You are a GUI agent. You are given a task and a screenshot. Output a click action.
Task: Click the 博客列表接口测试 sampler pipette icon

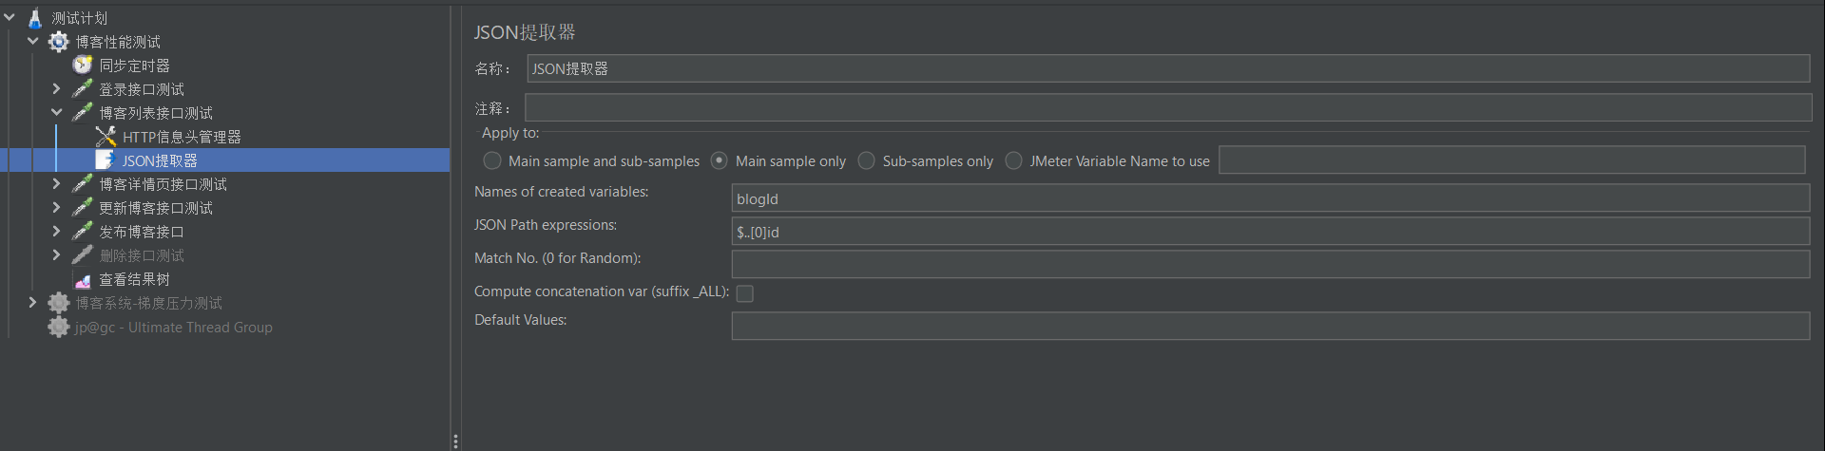83,113
